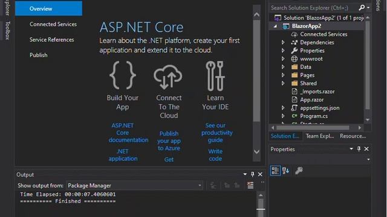Screen dimensions: 387x217
Task: Select the Overview tab
Action: [48, 8]
